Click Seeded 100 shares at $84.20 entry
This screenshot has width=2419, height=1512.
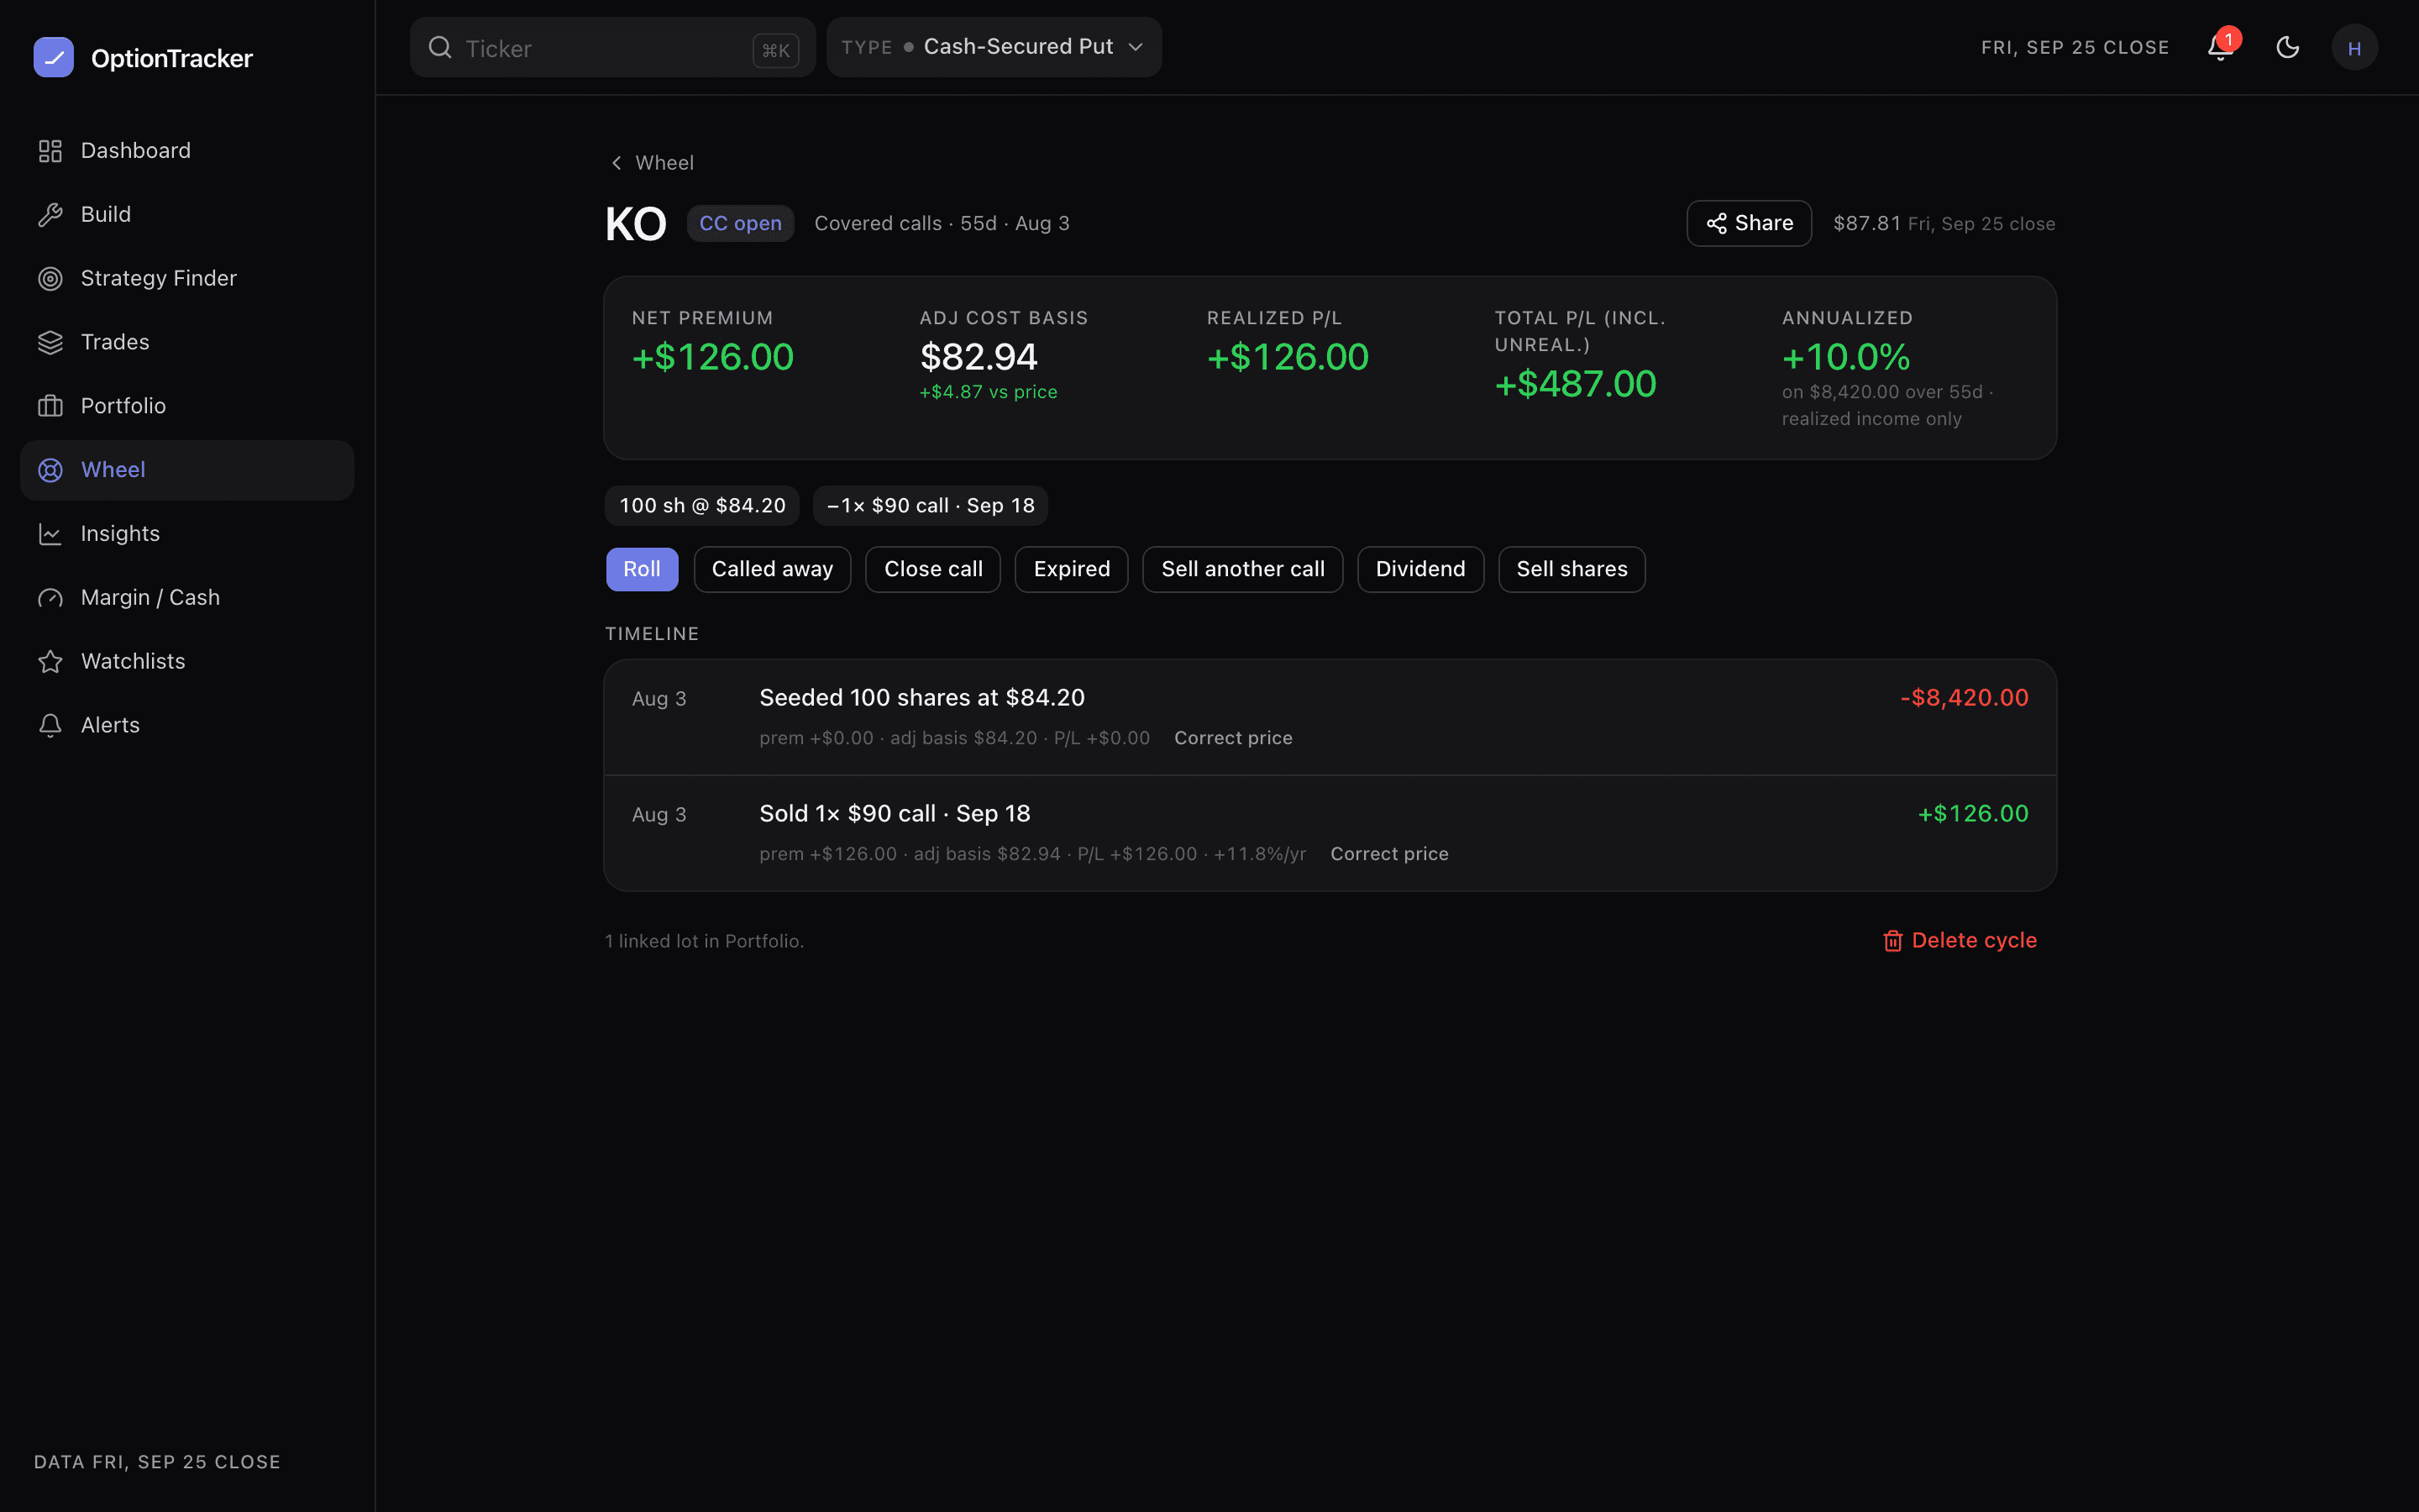(x=921, y=698)
